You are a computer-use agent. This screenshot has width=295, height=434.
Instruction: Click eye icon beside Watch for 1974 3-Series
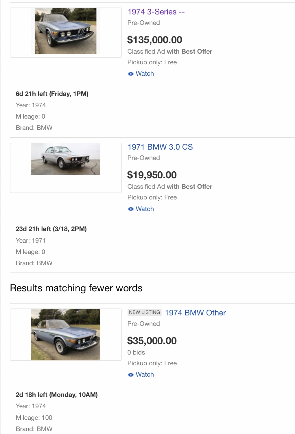pos(131,74)
